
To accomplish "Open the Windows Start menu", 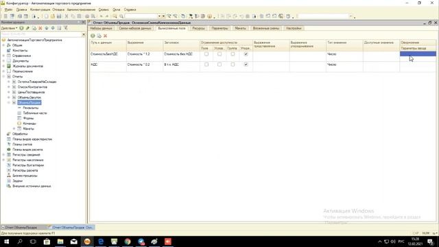I will (x=6, y=242).
